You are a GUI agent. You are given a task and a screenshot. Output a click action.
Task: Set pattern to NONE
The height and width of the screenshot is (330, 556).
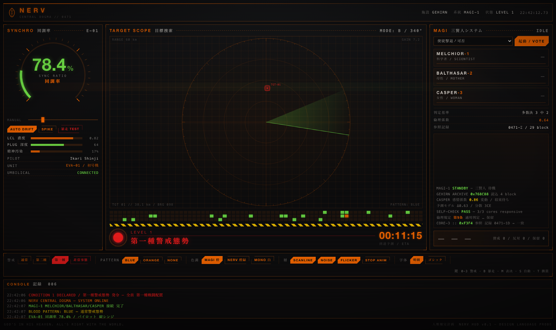point(173,260)
